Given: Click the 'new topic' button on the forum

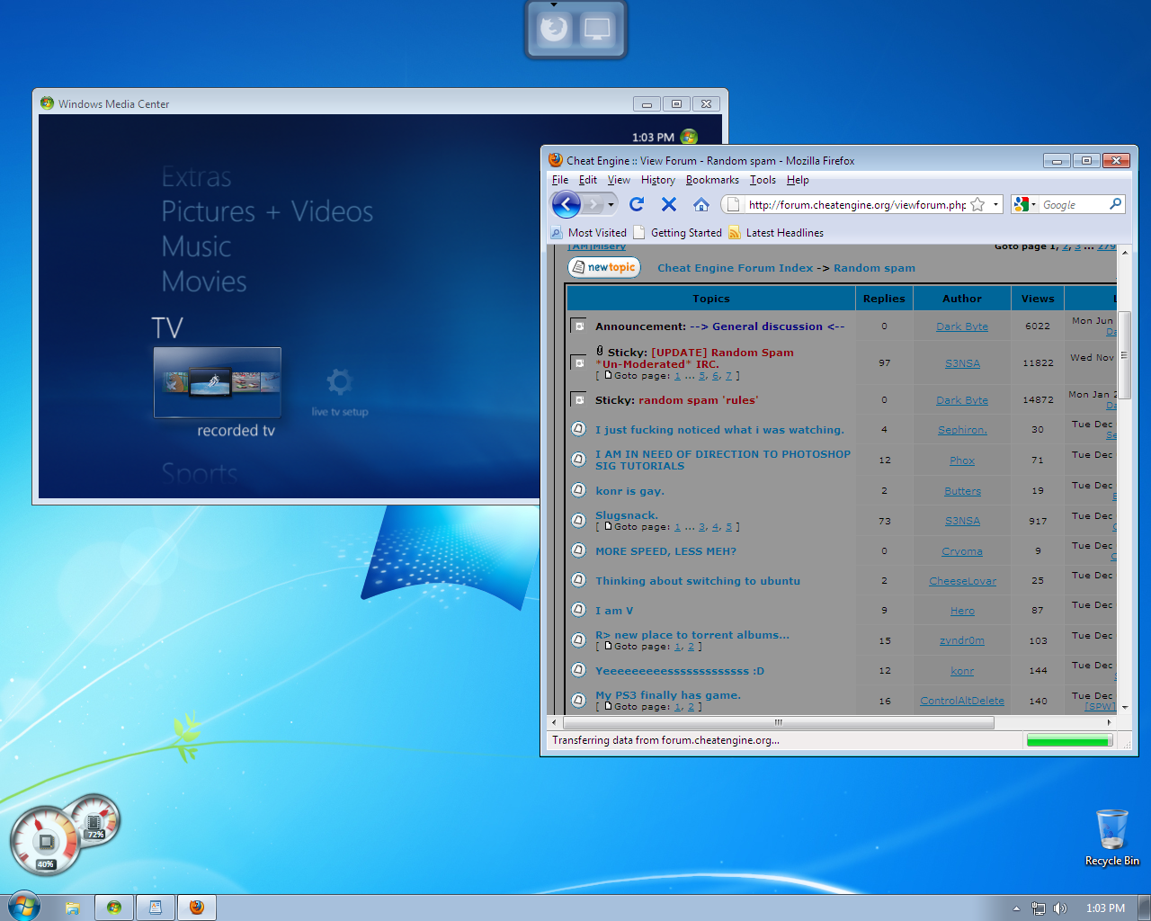Looking at the screenshot, I should [x=604, y=267].
